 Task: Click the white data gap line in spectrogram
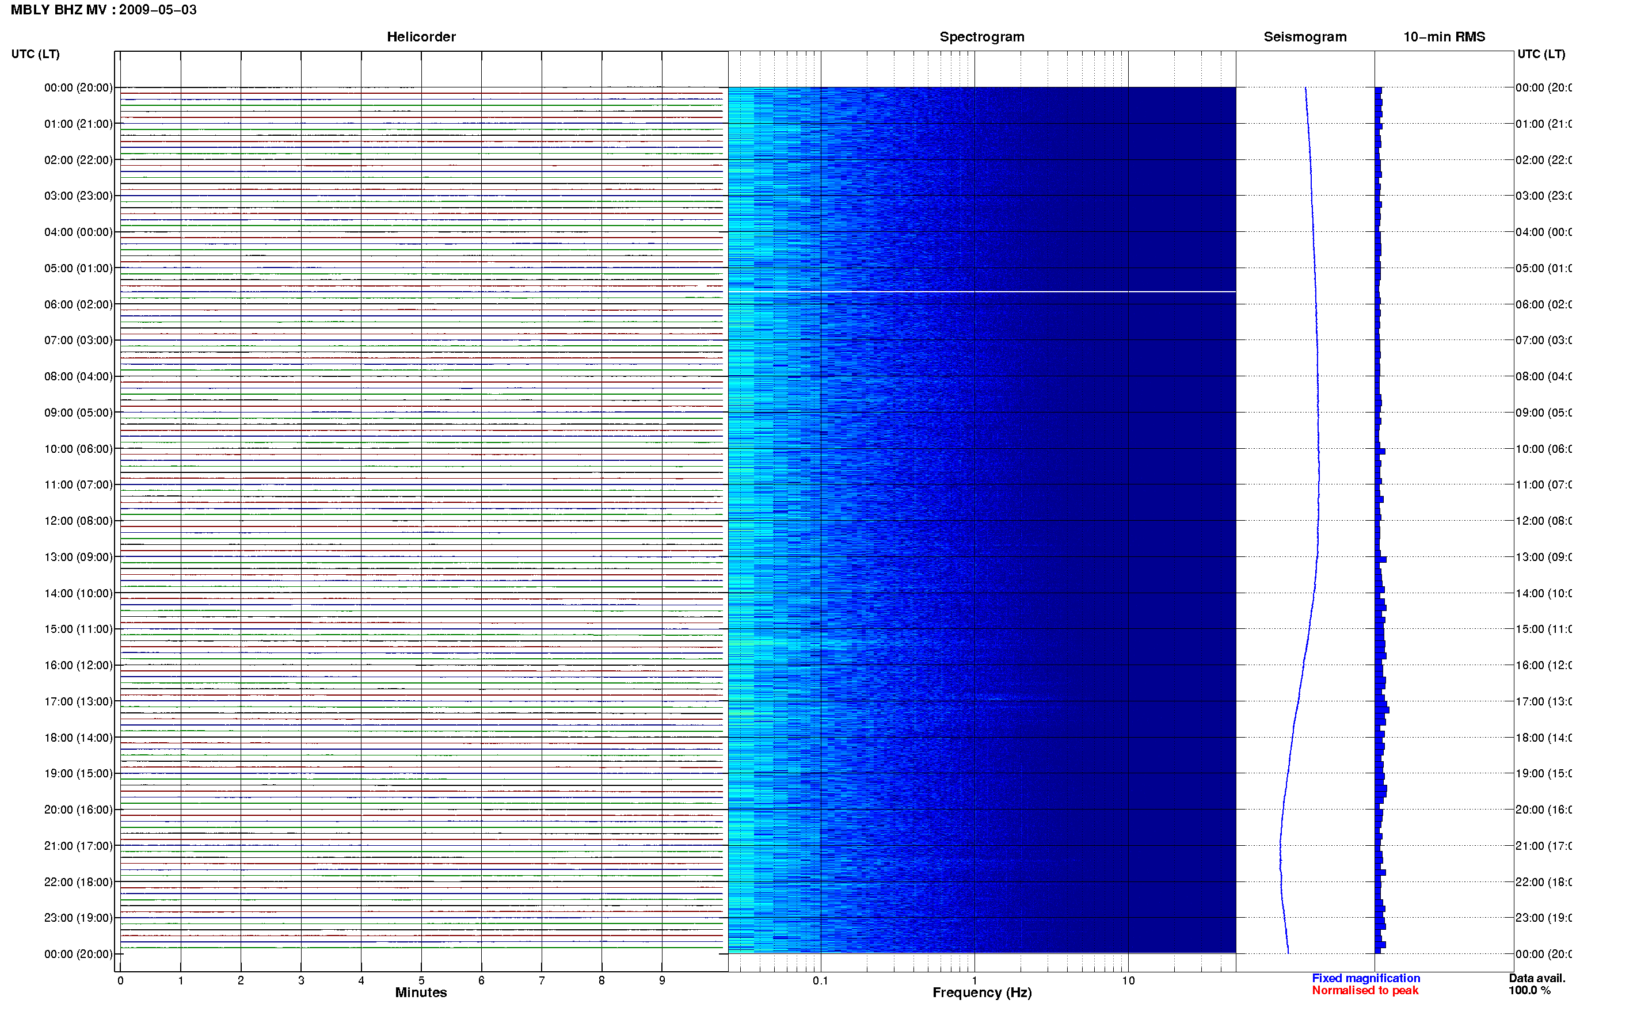[982, 292]
